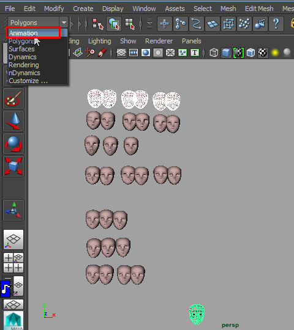This screenshot has height=330, width=294.
Task: Open the Lighting panel menu
Action: tap(100, 41)
